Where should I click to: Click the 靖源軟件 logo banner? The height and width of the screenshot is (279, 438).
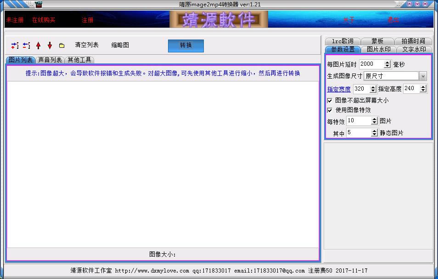(219, 19)
